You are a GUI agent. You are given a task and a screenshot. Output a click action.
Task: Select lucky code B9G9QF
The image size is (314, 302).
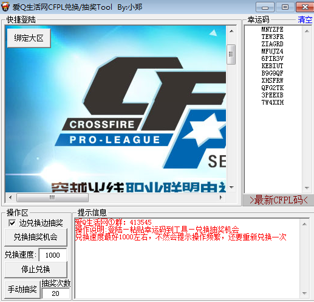272,73
